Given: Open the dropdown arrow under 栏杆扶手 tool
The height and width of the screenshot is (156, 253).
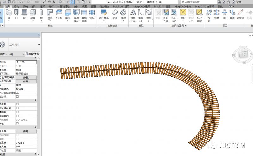Looking at the screenshot, I should point(104,21).
